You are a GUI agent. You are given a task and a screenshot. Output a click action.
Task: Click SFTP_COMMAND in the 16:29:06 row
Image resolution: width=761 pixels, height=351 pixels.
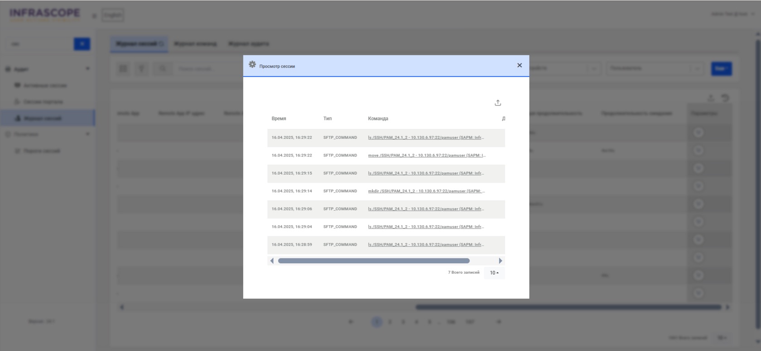click(x=340, y=209)
